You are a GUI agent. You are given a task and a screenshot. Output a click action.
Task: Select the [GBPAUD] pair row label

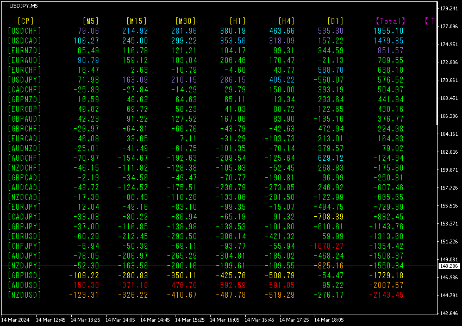24,119
